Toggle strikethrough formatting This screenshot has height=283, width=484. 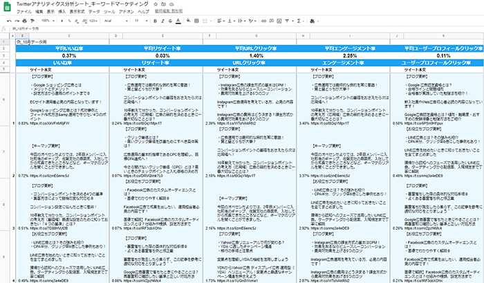pyautogui.click(x=170, y=21)
